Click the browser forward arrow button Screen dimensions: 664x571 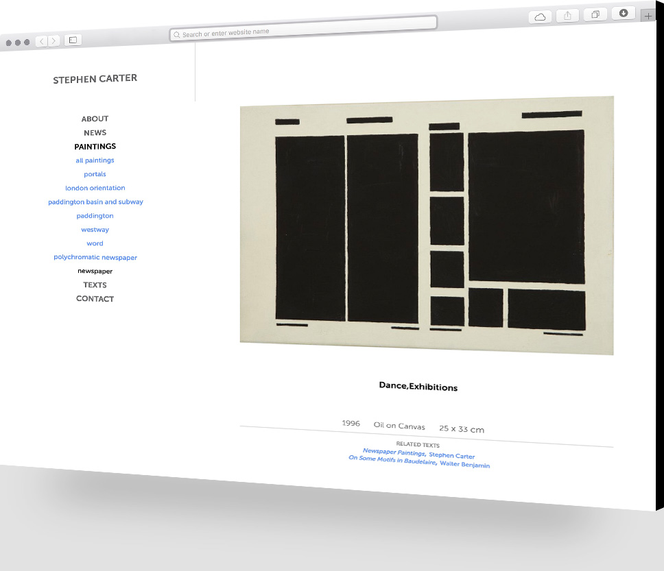54,41
